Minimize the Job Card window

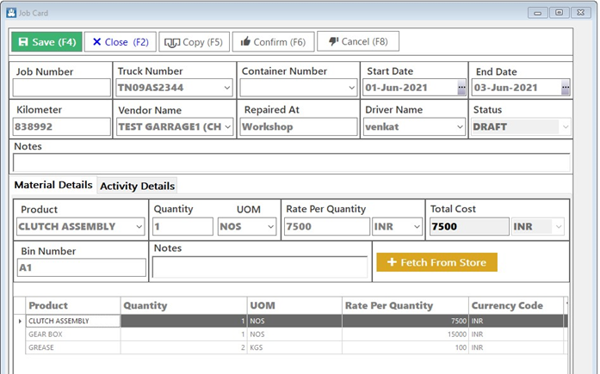tap(538, 13)
